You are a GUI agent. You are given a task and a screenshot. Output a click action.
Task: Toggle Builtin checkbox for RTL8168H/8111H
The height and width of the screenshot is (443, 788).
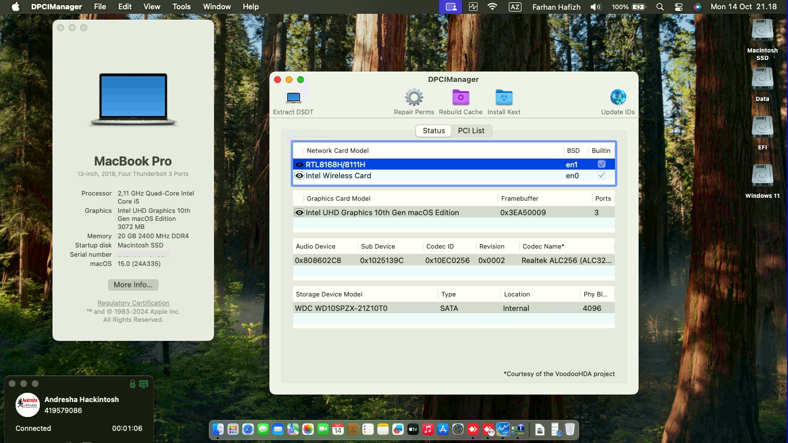pos(602,164)
